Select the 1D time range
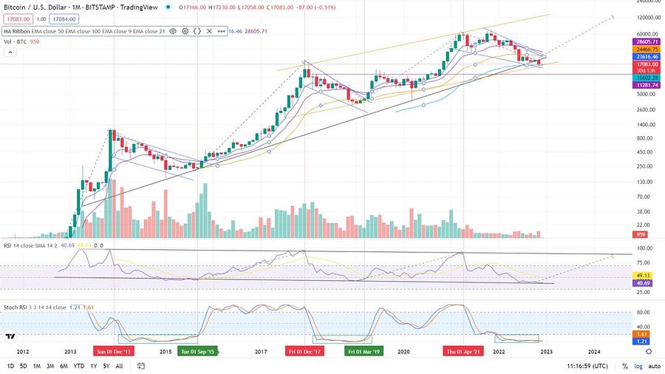 (x=10, y=366)
